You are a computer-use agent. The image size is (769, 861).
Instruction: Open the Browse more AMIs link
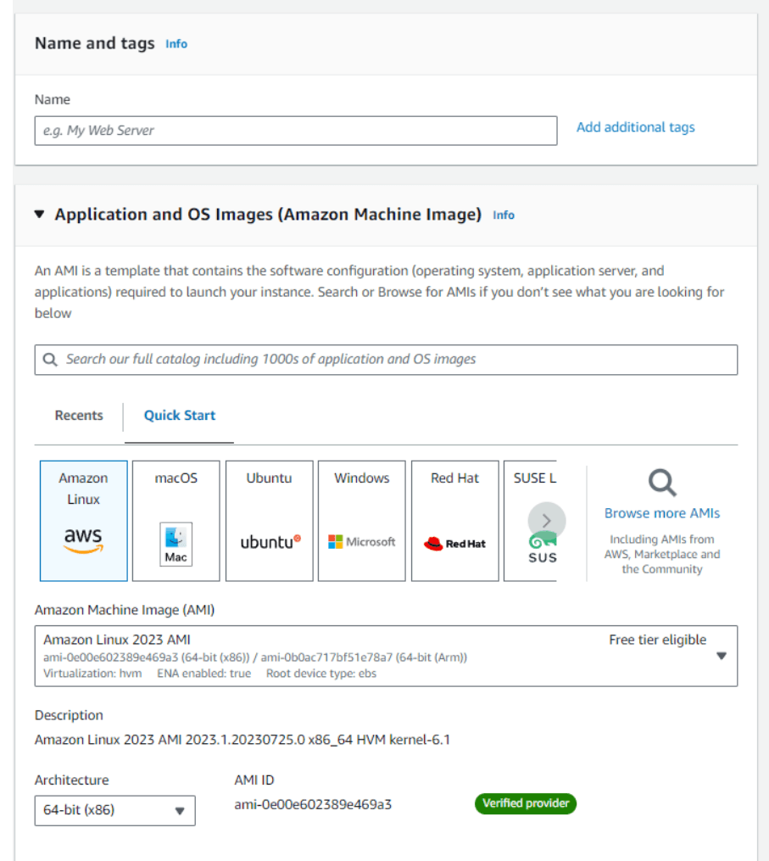661,513
